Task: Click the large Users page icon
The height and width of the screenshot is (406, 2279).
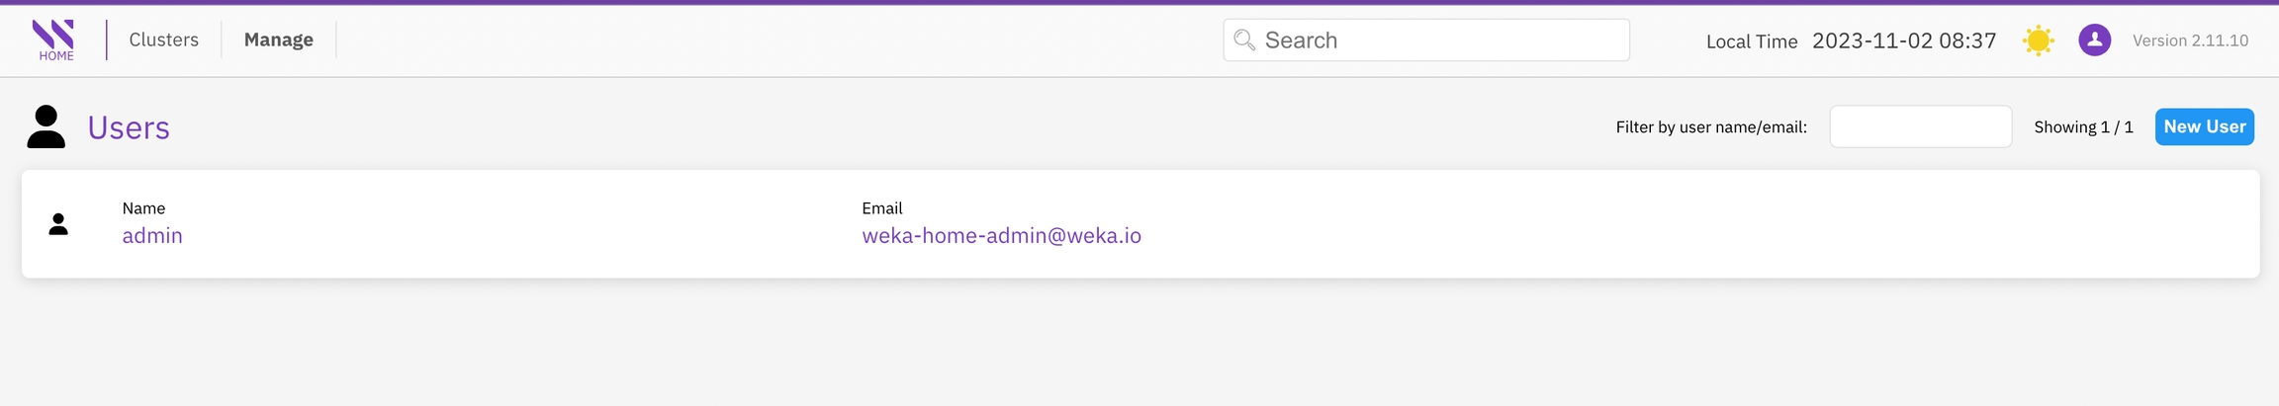Action: coord(46,127)
